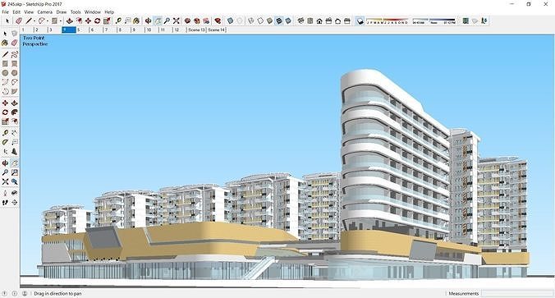The width and height of the screenshot is (555, 298).
Task: Activate the Follow Me tool
Action: coord(14,112)
